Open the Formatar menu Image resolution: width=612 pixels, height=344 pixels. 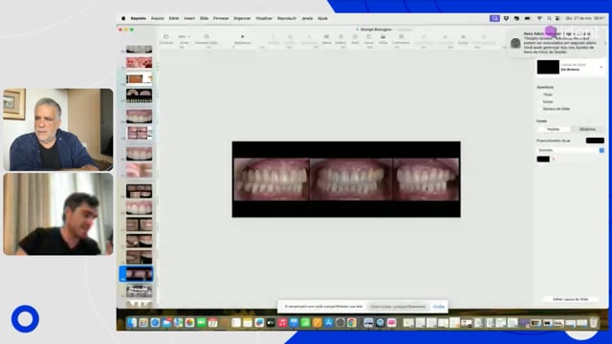221,18
